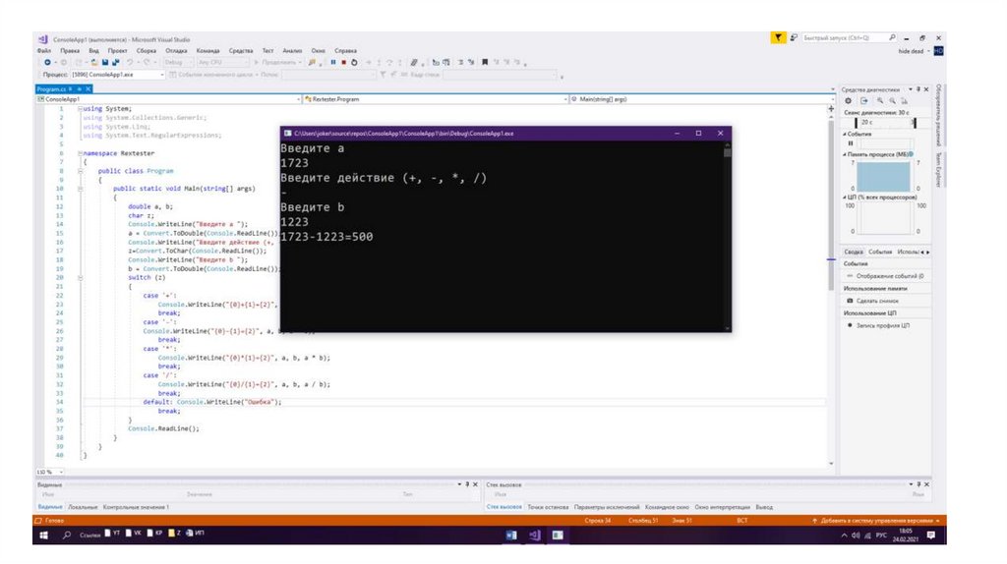
Task: Collapse the namespace Rextester code block
Action: click(x=85, y=154)
